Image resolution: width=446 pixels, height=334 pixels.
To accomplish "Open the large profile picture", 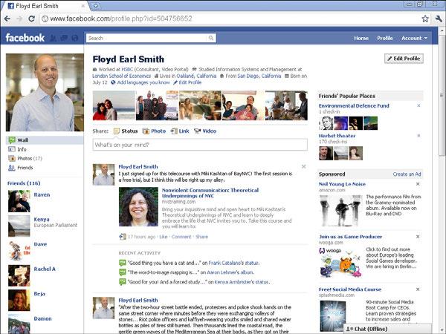I will 45,92.
